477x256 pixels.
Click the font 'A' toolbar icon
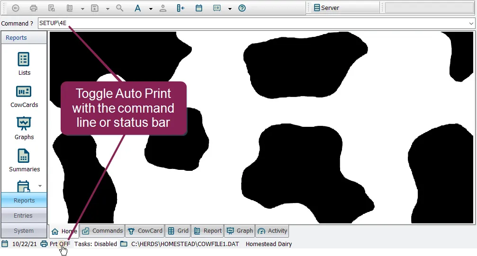pyautogui.click(x=137, y=8)
